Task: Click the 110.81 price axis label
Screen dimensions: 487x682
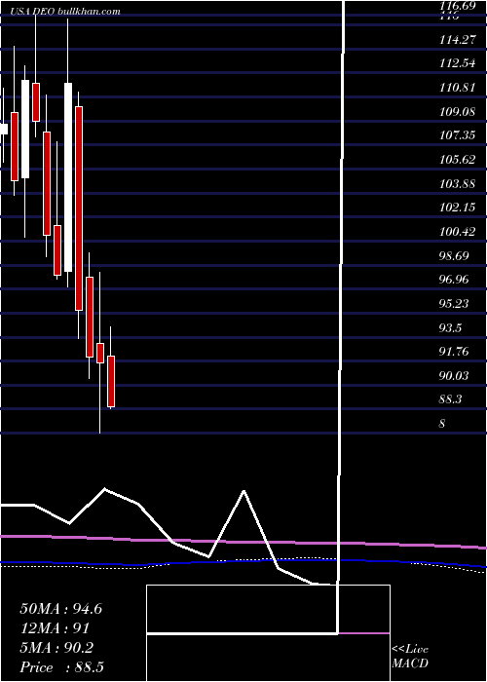Action: click(x=457, y=88)
